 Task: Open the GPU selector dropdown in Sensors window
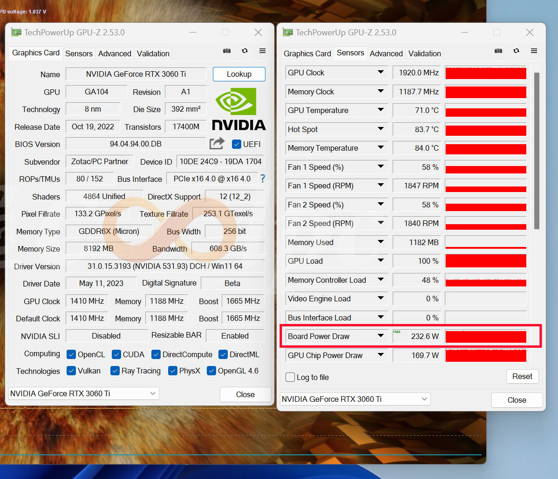[355, 399]
